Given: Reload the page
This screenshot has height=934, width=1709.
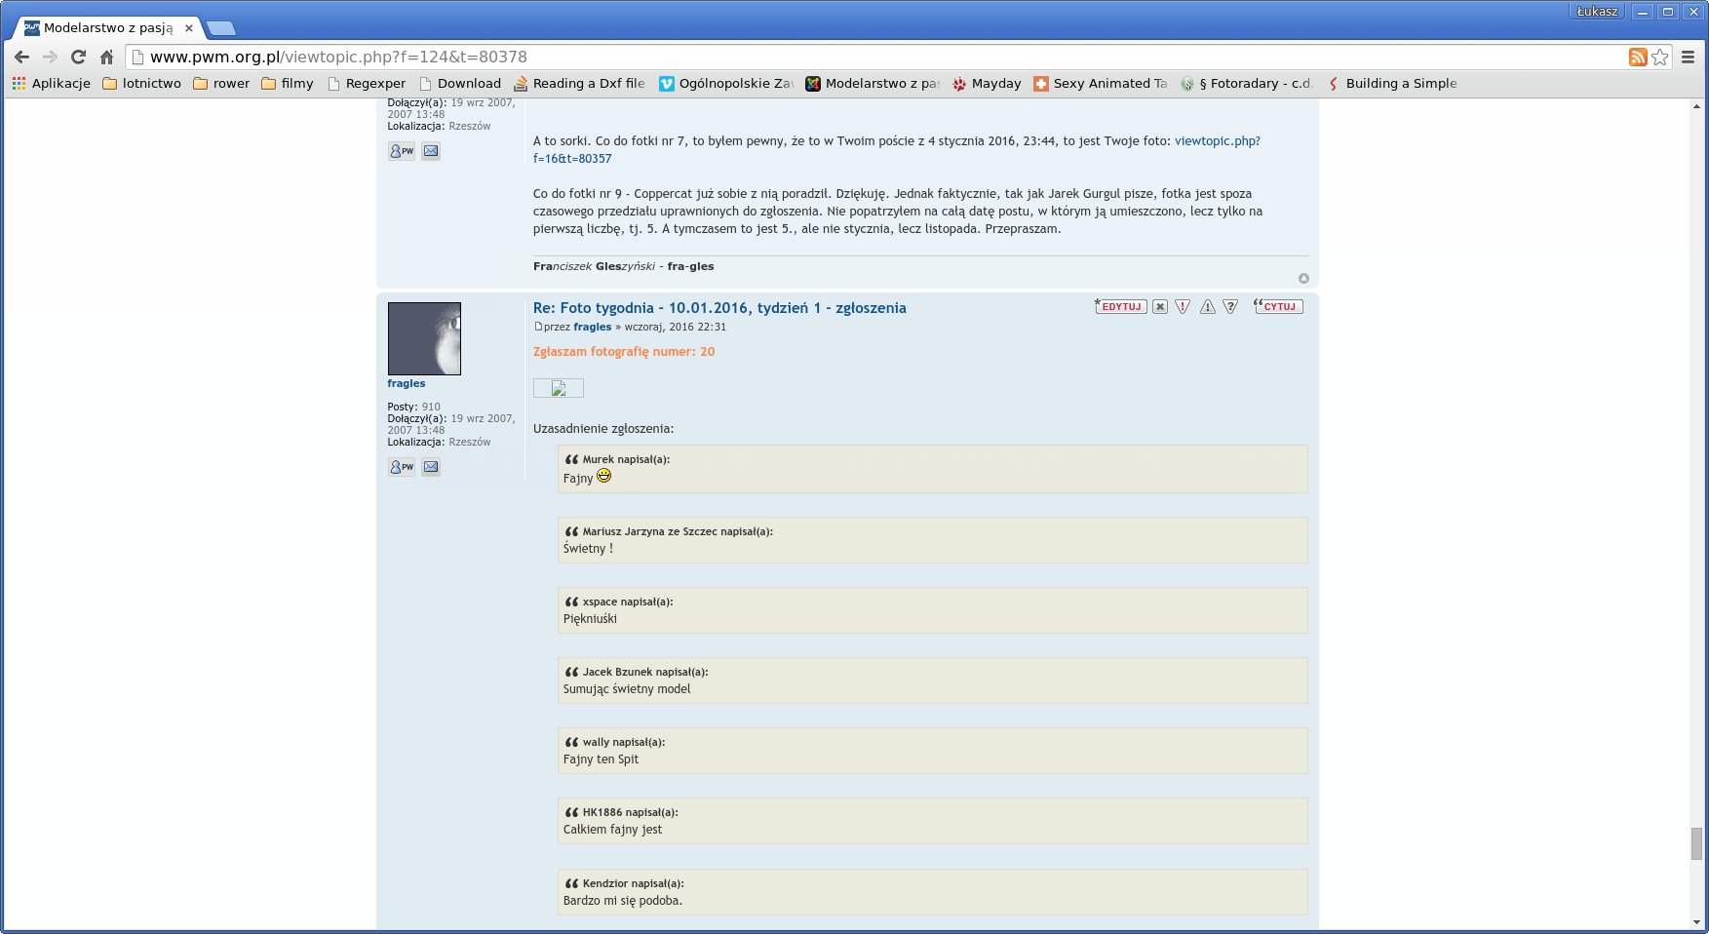Looking at the screenshot, I should [78, 58].
